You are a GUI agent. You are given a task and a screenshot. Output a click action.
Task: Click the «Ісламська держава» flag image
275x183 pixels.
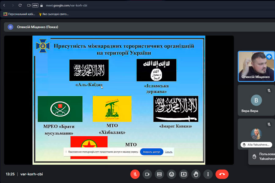[x=156, y=70]
